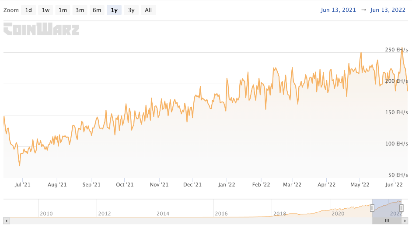
Task: Show All time range
Action: (x=148, y=10)
